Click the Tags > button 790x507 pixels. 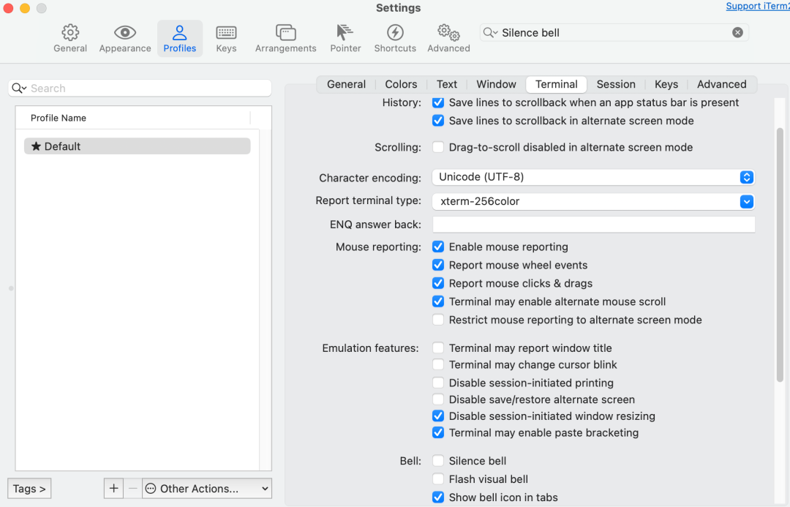click(29, 488)
